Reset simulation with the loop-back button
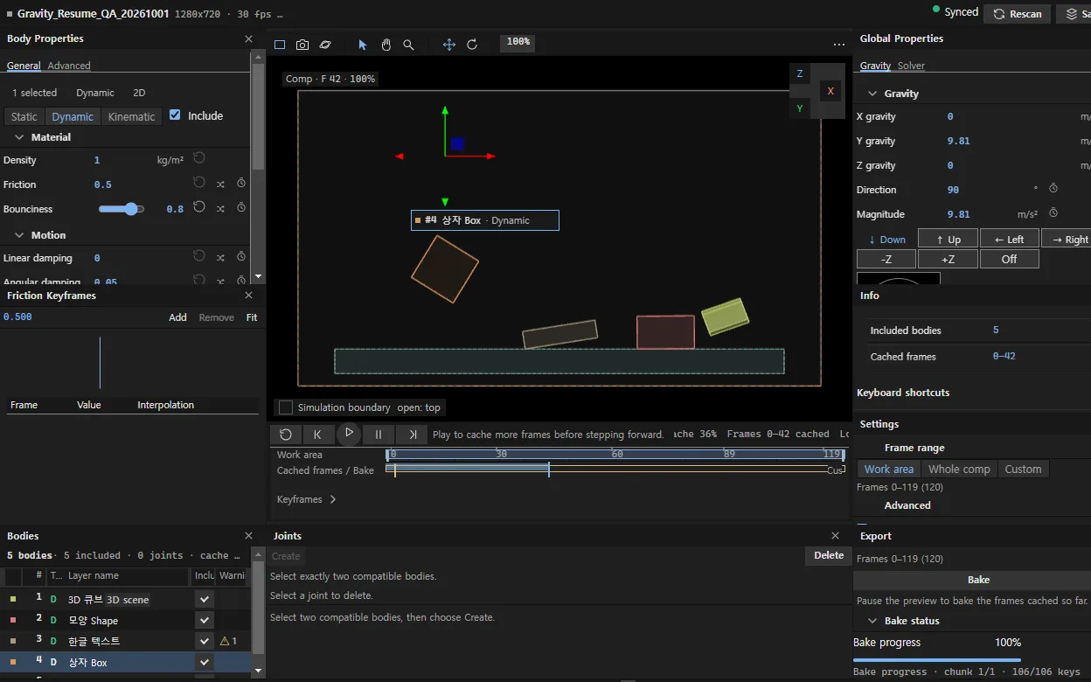Viewport: 1091px width, 682px height. tap(286, 434)
